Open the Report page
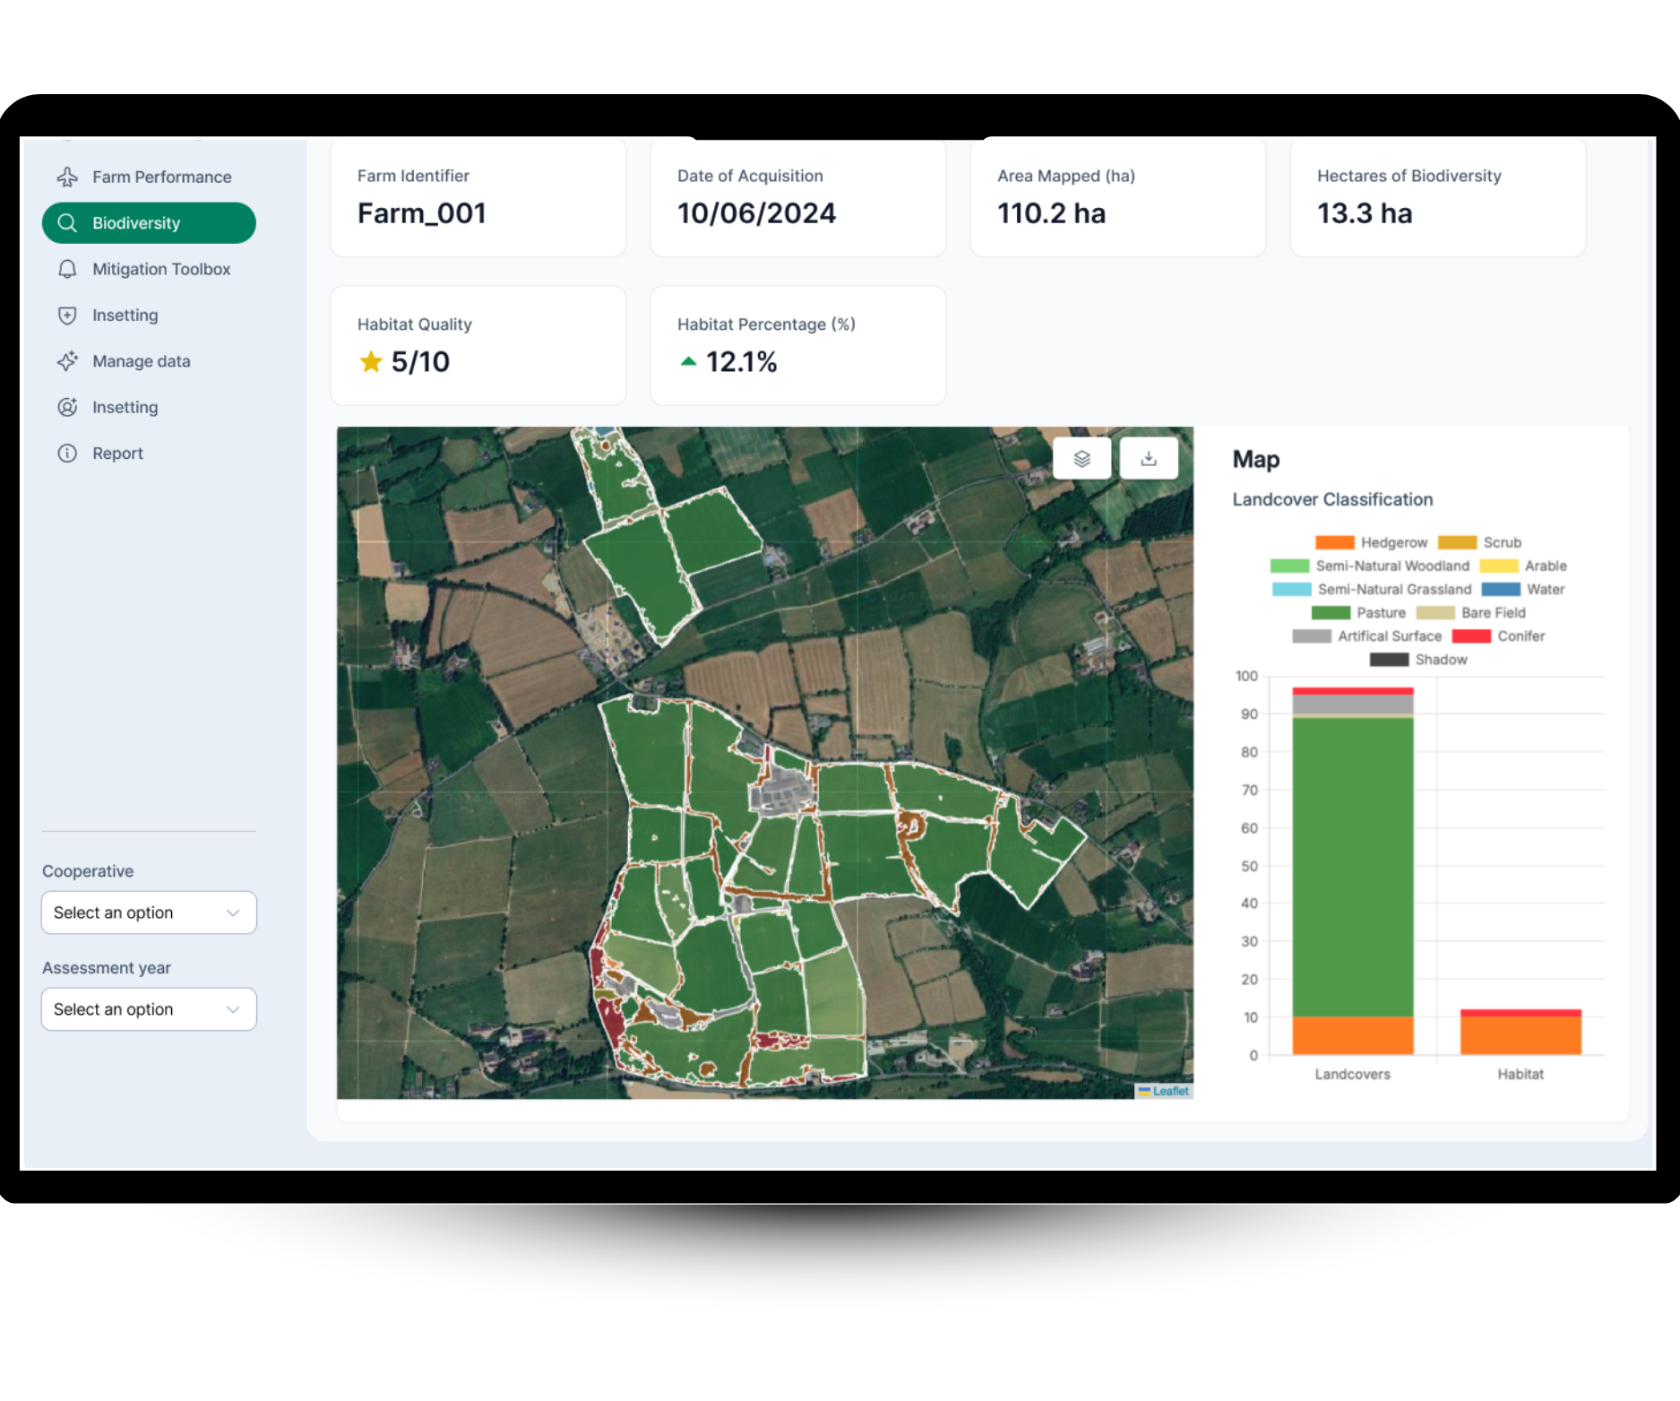Screen dimensions: 1680x1401 tap(149, 453)
